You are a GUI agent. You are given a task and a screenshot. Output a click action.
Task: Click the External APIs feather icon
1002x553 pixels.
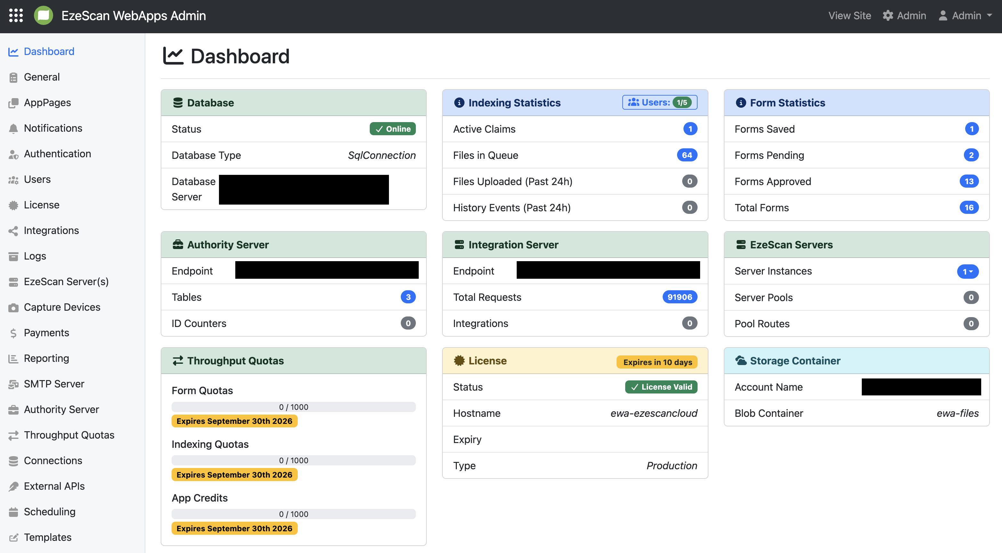13,487
